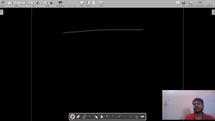Click the Zoom in magnifier tool
This screenshot has height=121, width=215.
(x=107, y=117)
